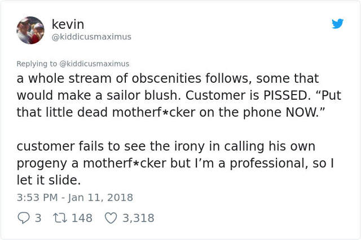361x240 pixels.
Task: Click the paragraph starting "customer fails to see"
Action: (x=169, y=163)
